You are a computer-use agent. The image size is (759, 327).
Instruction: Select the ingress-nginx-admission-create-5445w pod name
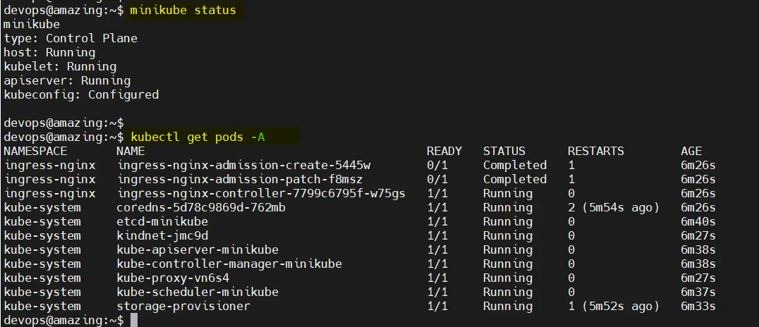(243, 166)
